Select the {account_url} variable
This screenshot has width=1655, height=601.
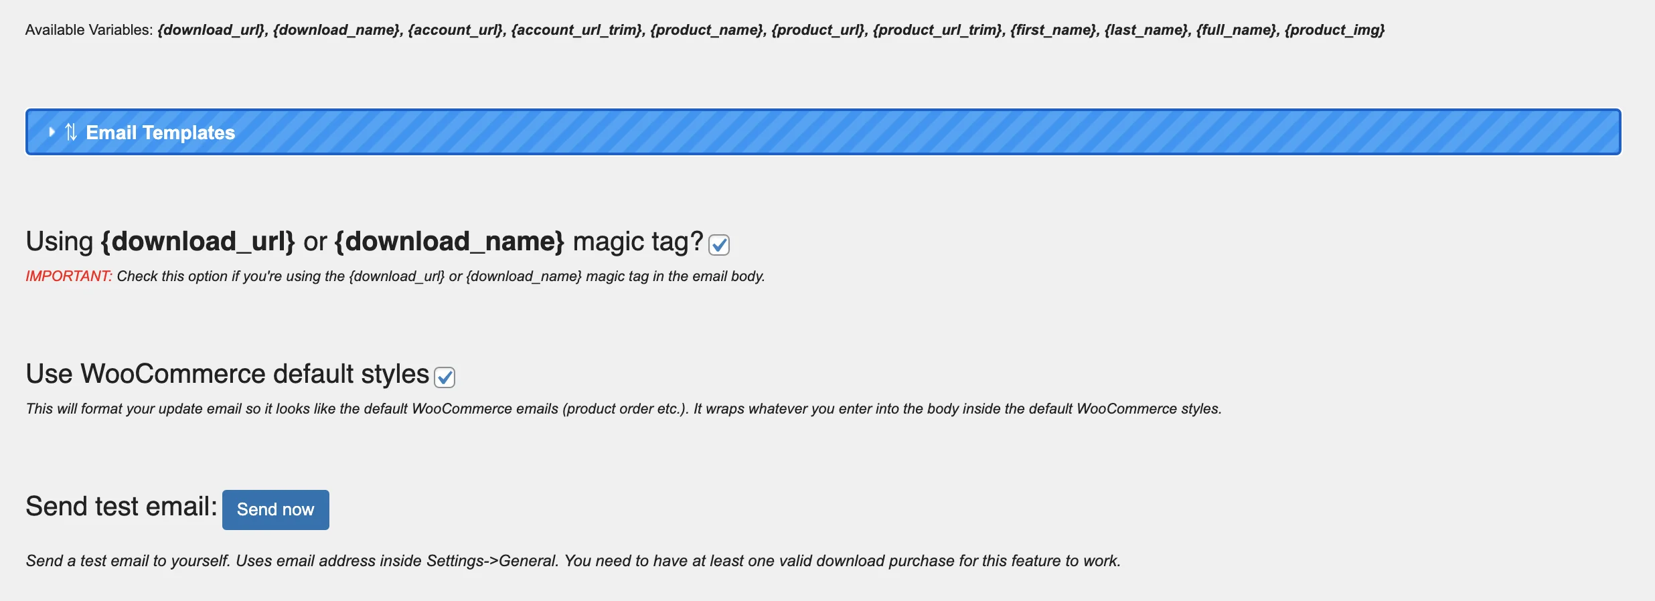pos(455,30)
